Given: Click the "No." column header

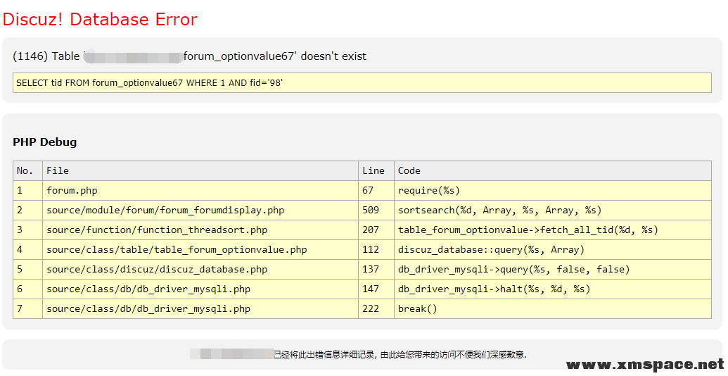Looking at the screenshot, I should pyautogui.click(x=28, y=170).
